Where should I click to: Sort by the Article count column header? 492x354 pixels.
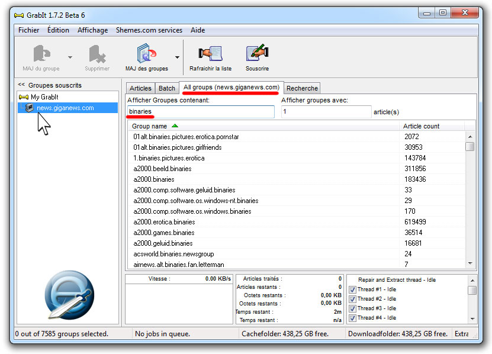(432, 126)
